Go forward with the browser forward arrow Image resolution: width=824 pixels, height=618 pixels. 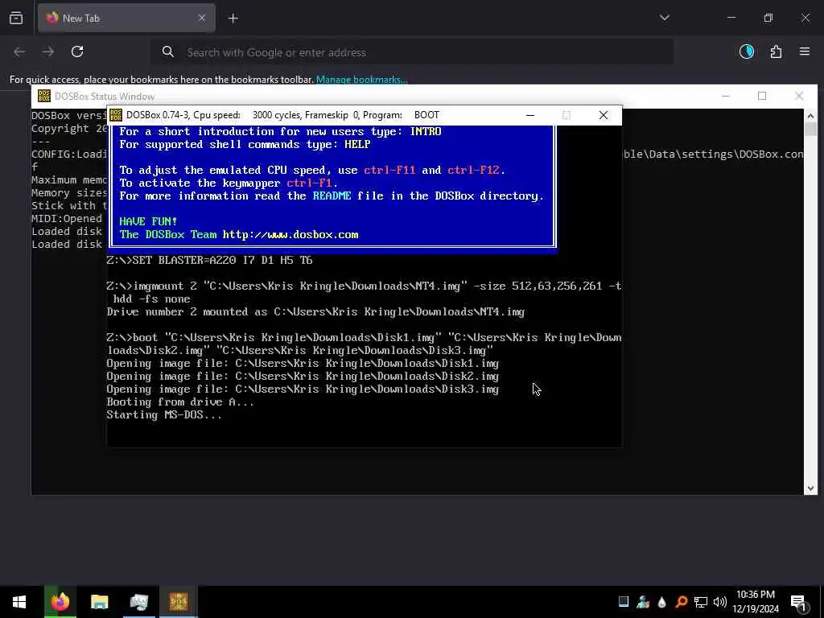48,51
